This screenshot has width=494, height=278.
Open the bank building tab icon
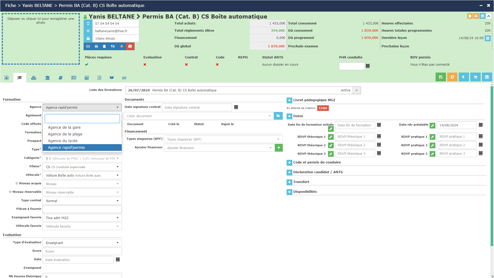click(47, 78)
